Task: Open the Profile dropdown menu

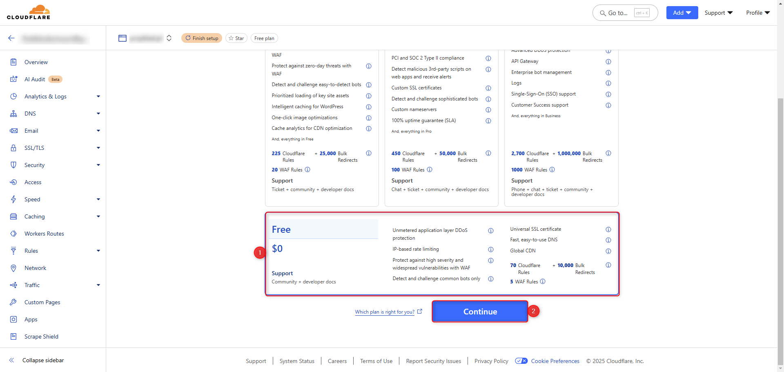Action: pyautogui.click(x=758, y=13)
